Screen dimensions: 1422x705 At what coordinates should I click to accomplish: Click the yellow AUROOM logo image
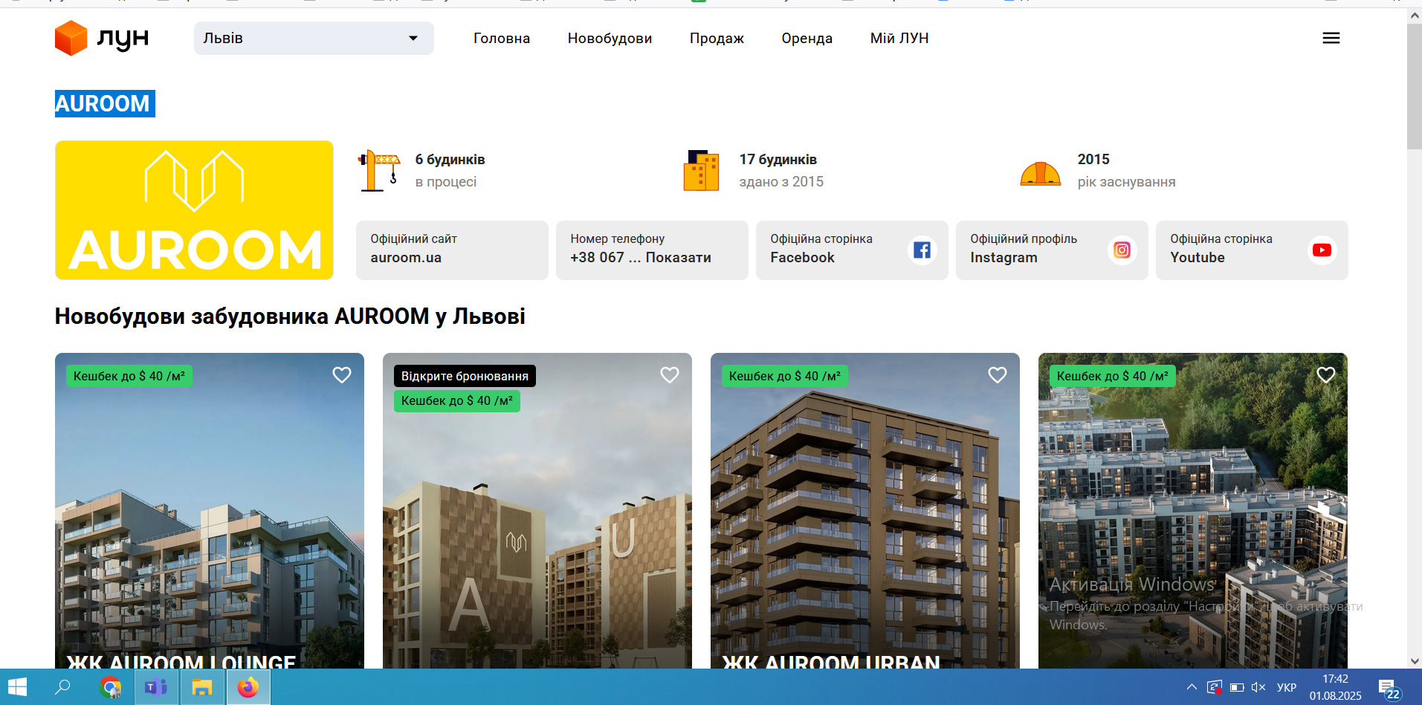[x=194, y=210]
